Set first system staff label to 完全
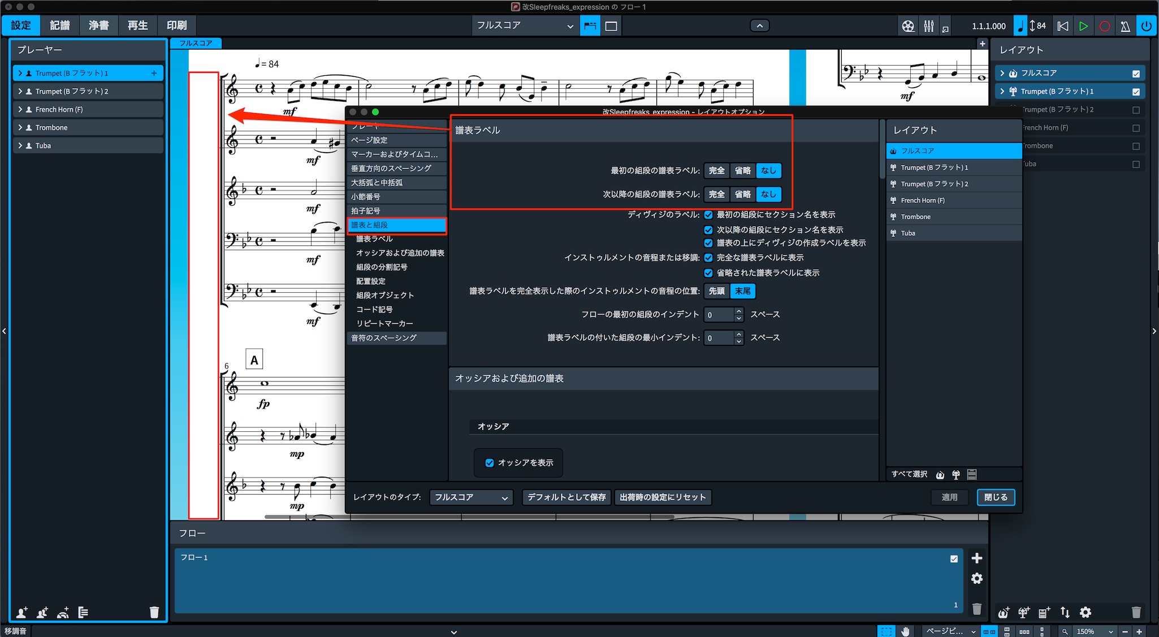Viewport: 1159px width, 637px height. [716, 171]
